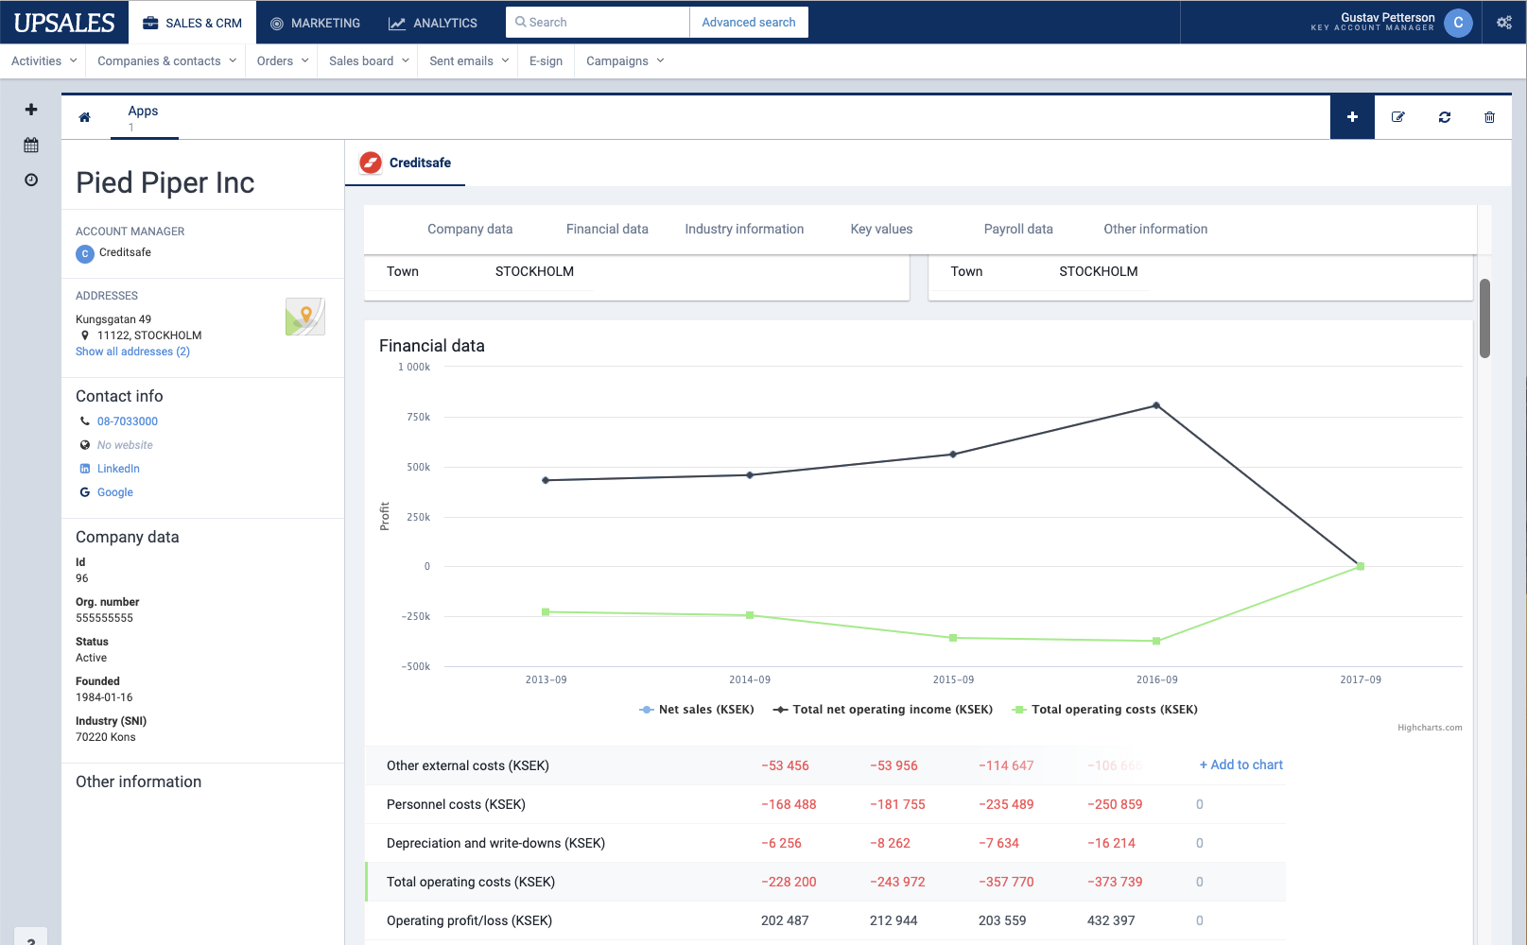1527x945 pixels.
Task: Click the Kungsgatan 49 address text
Action: coord(113,319)
